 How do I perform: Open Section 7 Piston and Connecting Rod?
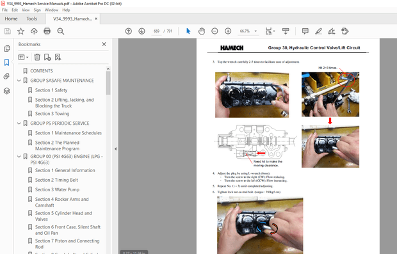pos(67,244)
